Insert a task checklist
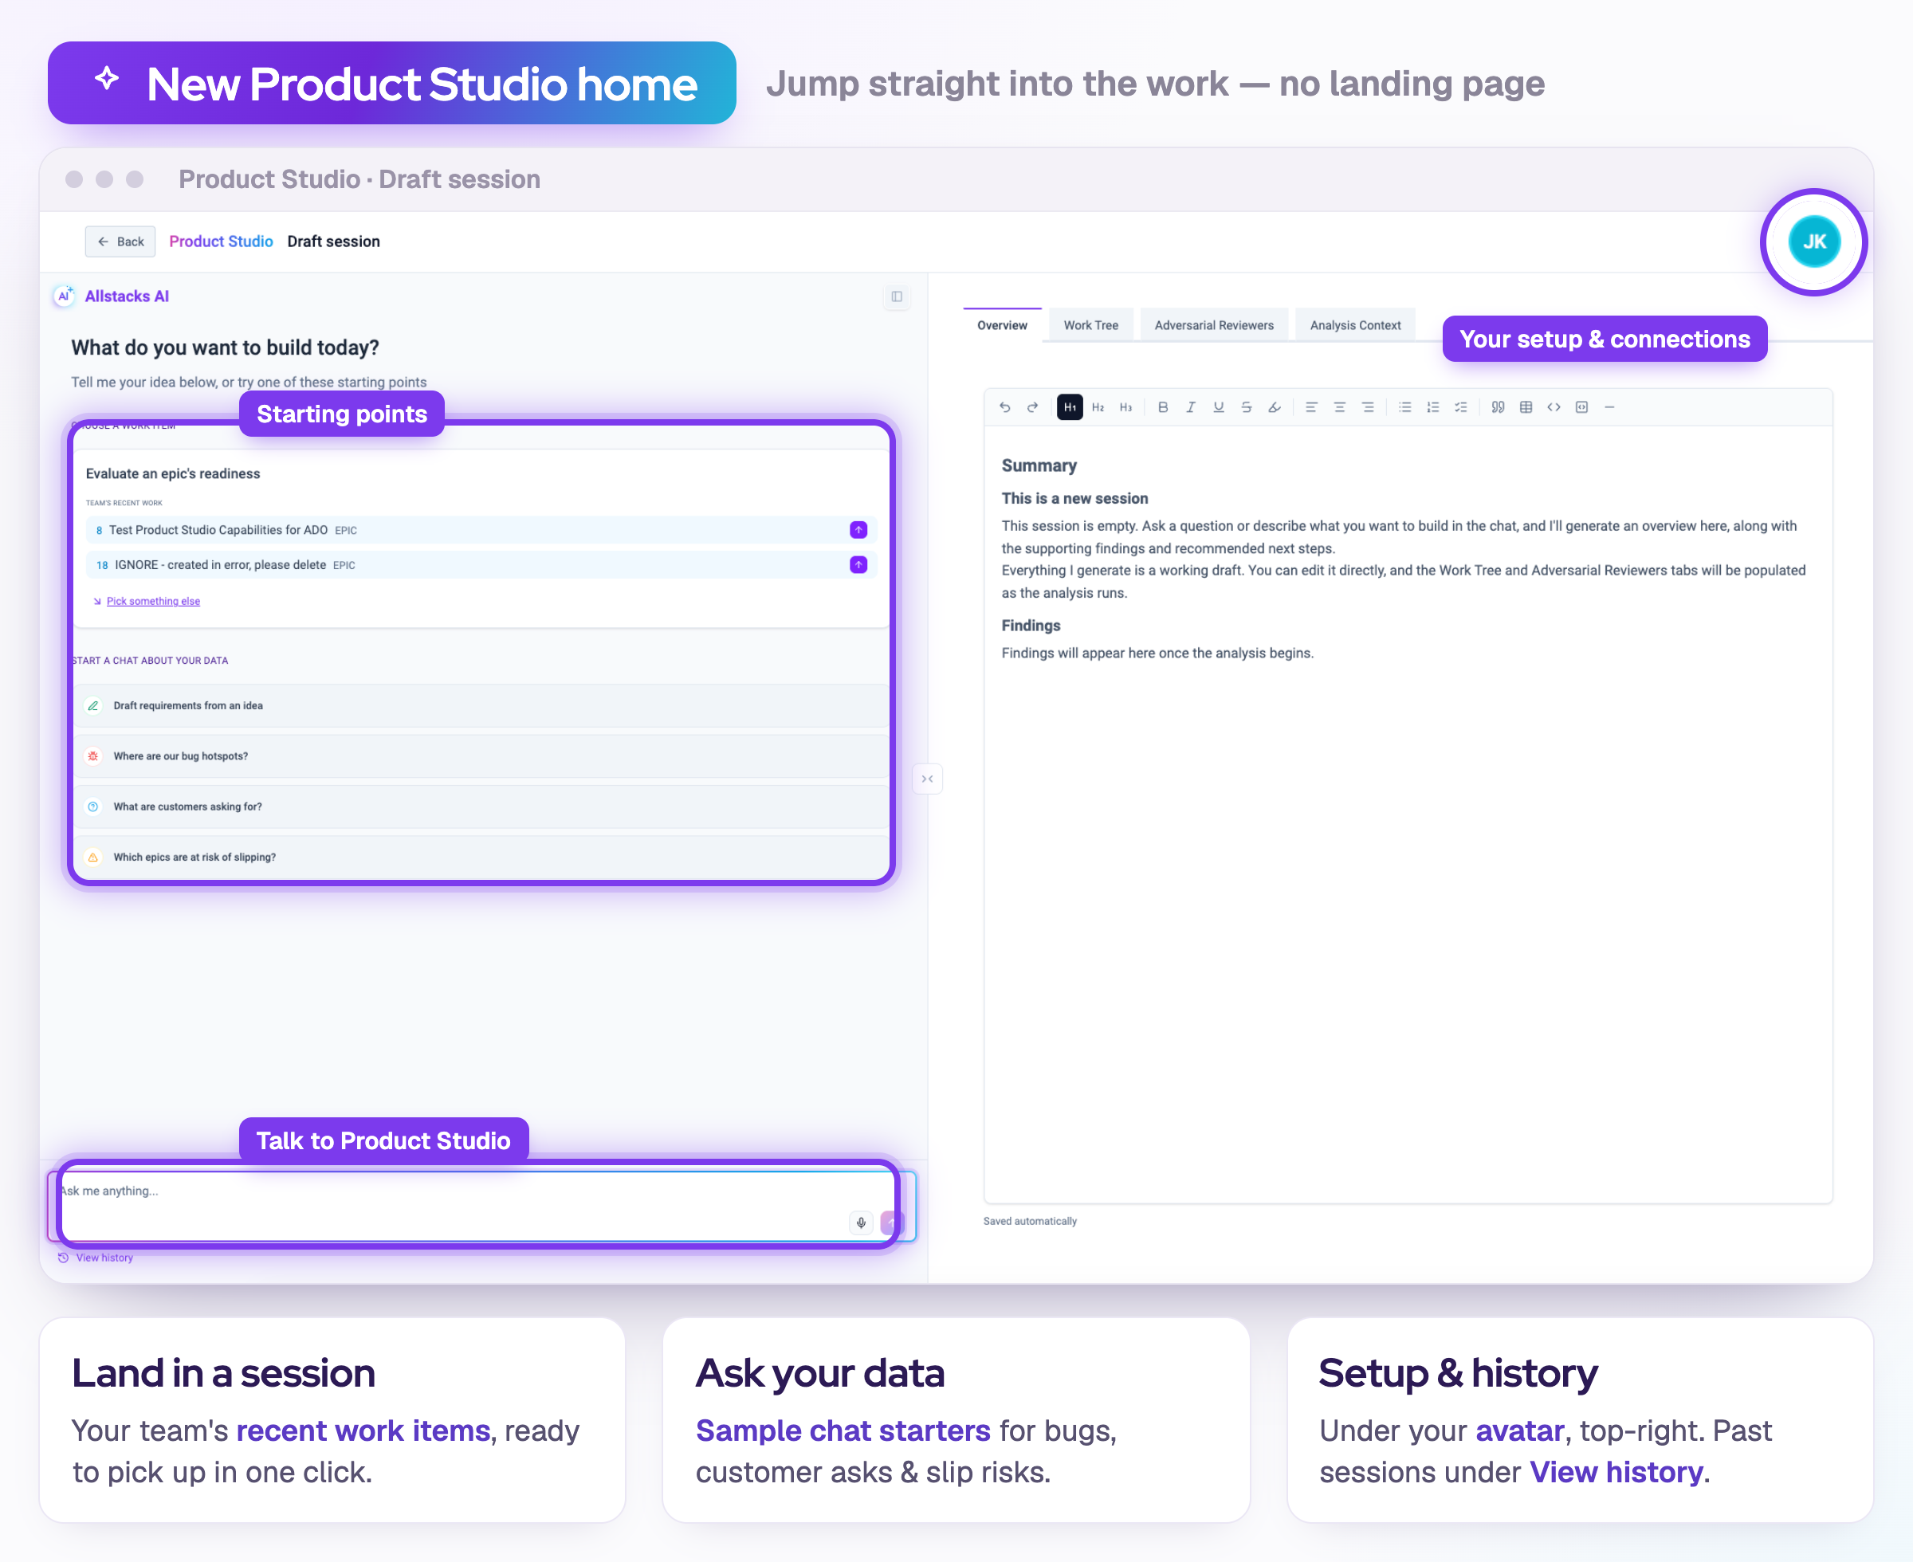This screenshot has height=1562, width=1913. point(1460,407)
